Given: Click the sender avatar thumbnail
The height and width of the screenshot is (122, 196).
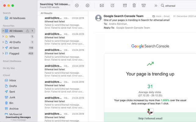Looking at the screenshot, I should coord(98,18).
